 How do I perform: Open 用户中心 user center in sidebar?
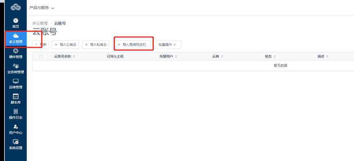tap(16, 130)
